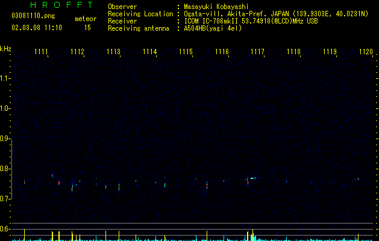Click the 0.8 frequency axis label
This screenshot has height=241, width=379.
(x=5, y=169)
